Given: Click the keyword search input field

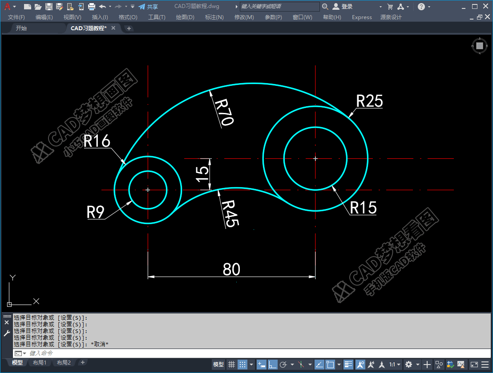Looking at the screenshot, I should tap(279, 6).
